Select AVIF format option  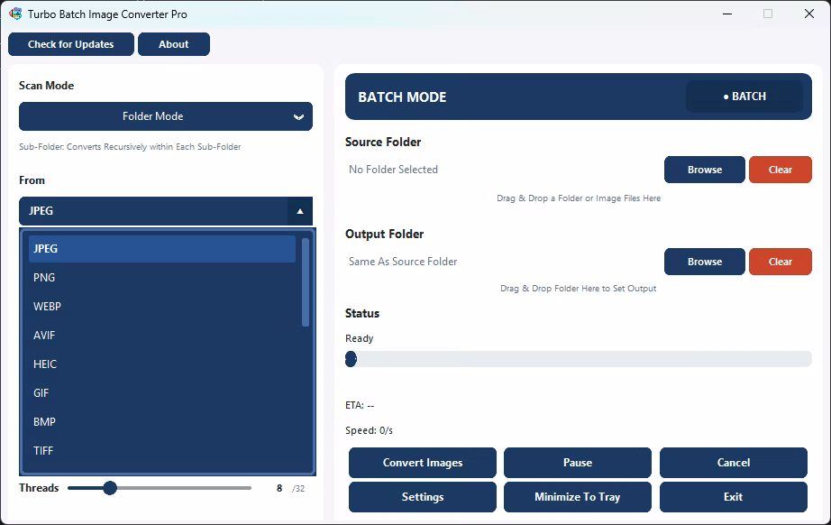pyautogui.click(x=162, y=336)
